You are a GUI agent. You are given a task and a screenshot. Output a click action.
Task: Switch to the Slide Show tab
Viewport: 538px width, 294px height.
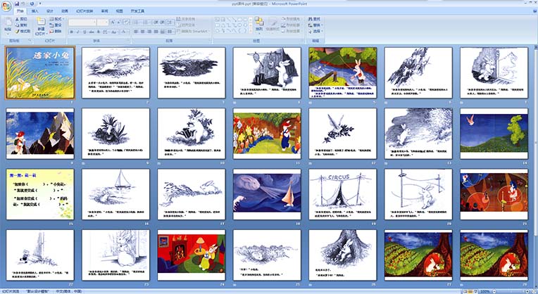point(85,11)
